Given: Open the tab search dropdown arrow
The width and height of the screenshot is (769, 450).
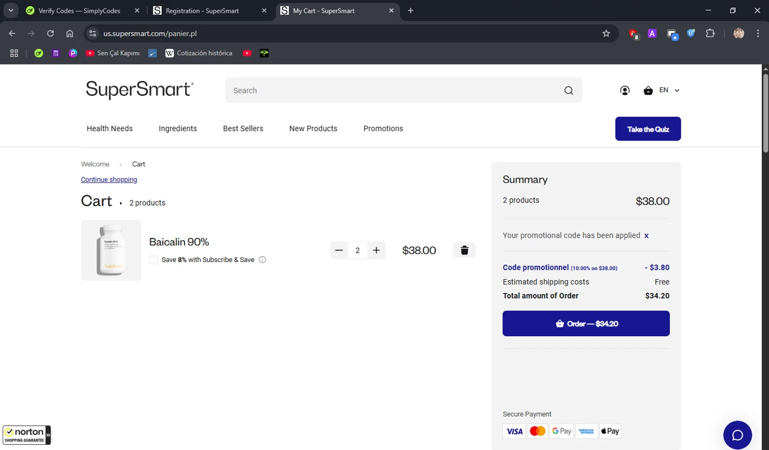Looking at the screenshot, I should click(10, 11).
